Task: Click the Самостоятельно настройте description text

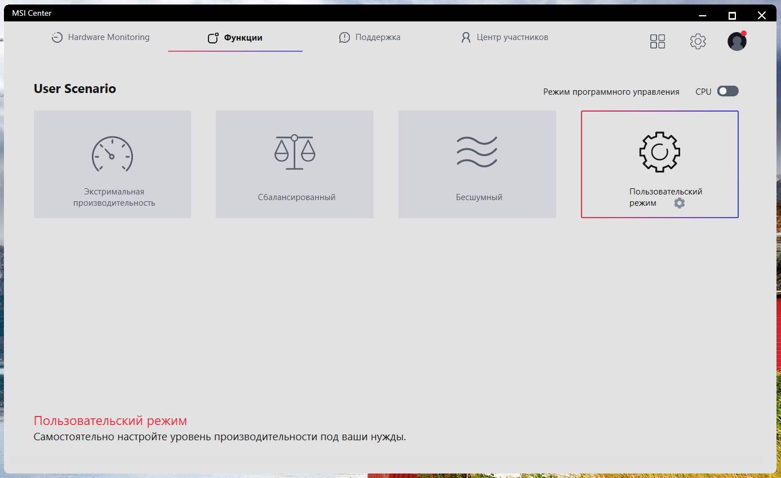Action: pos(220,437)
